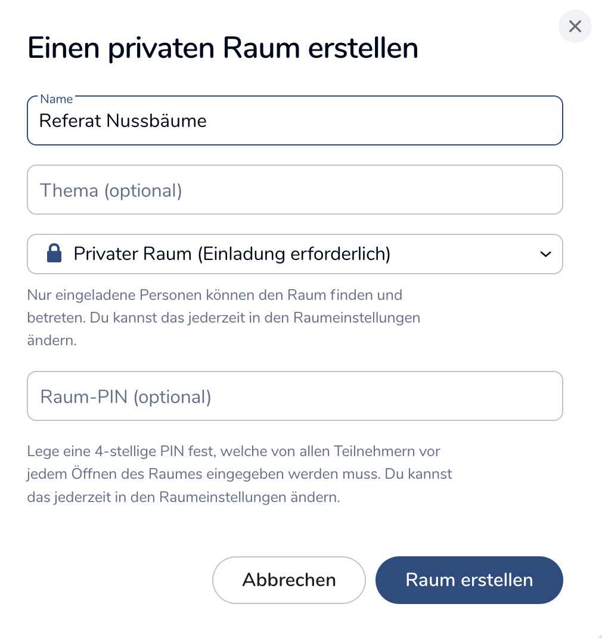
Task: Click the hint text 'Nur eingeladene Personen'
Action: coord(104,295)
